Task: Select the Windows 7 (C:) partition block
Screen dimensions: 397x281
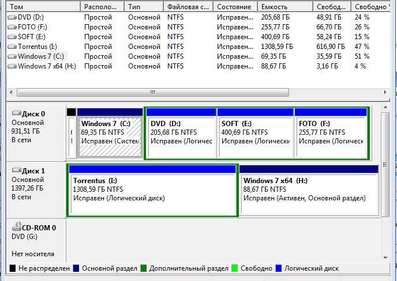Action: pyautogui.click(x=110, y=136)
